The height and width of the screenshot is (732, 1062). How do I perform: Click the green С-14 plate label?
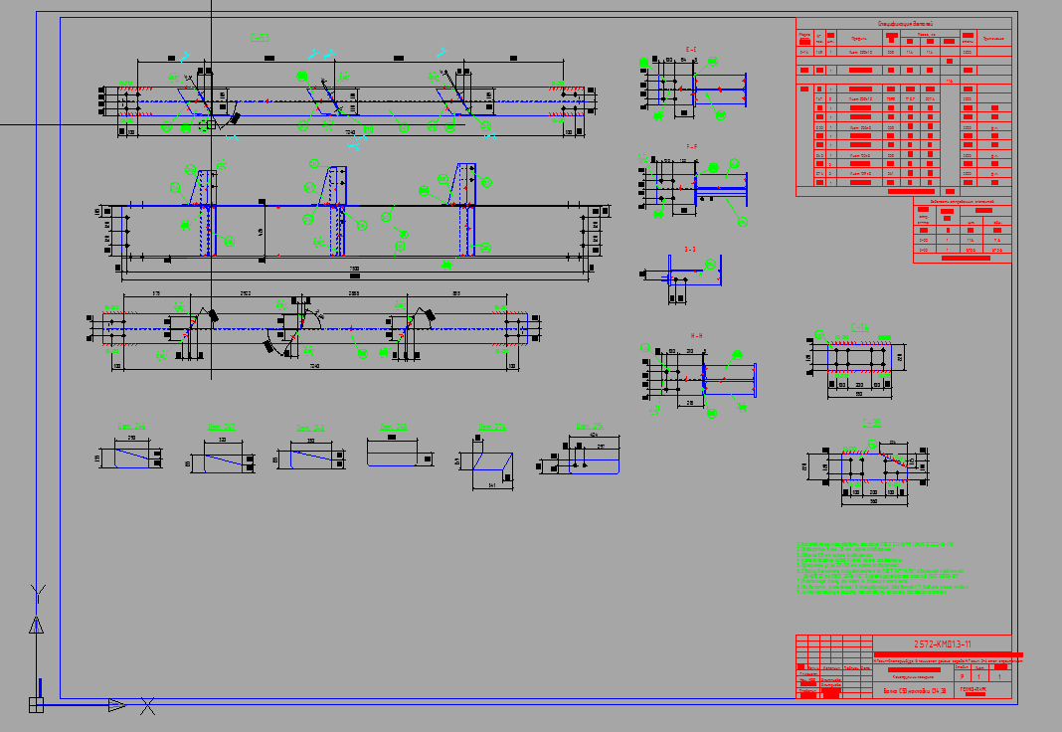[860, 328]
